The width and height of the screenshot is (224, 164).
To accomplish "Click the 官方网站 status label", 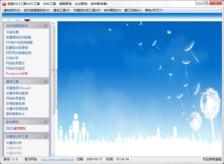I will click(x=31, y=159).
